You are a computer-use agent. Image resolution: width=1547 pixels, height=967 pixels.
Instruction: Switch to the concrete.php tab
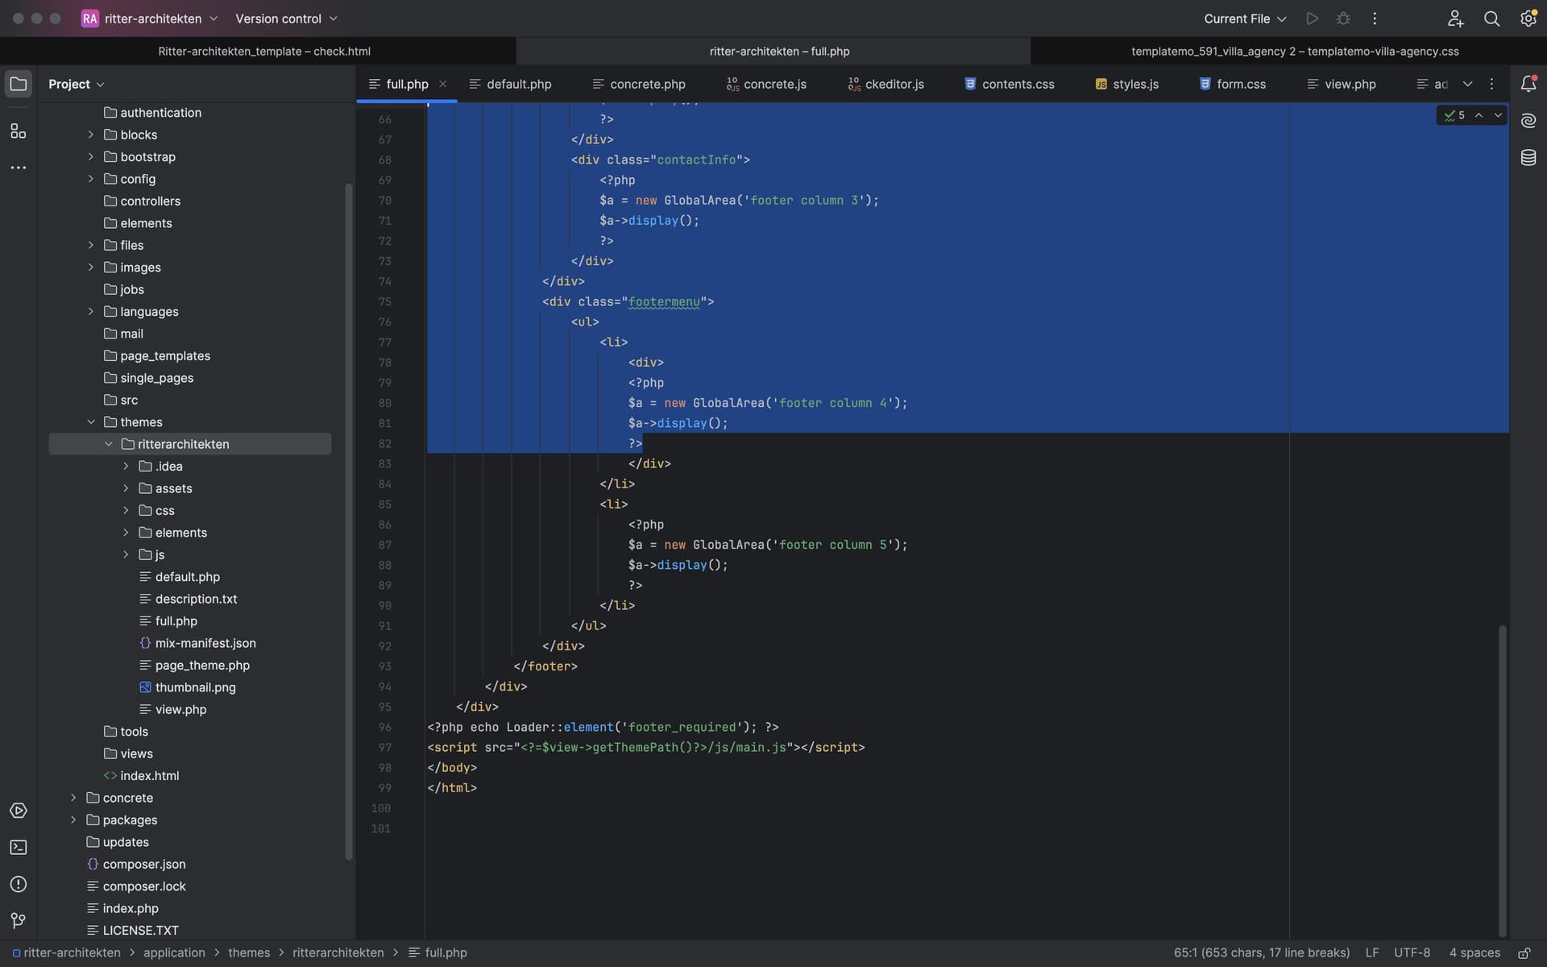pos(639,84)
